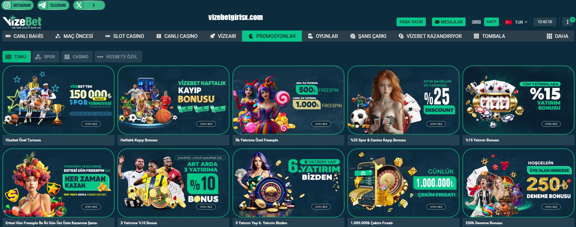The image size is (576, 227).
Task: Click the Kayıt register button
Action: (491, 22)
